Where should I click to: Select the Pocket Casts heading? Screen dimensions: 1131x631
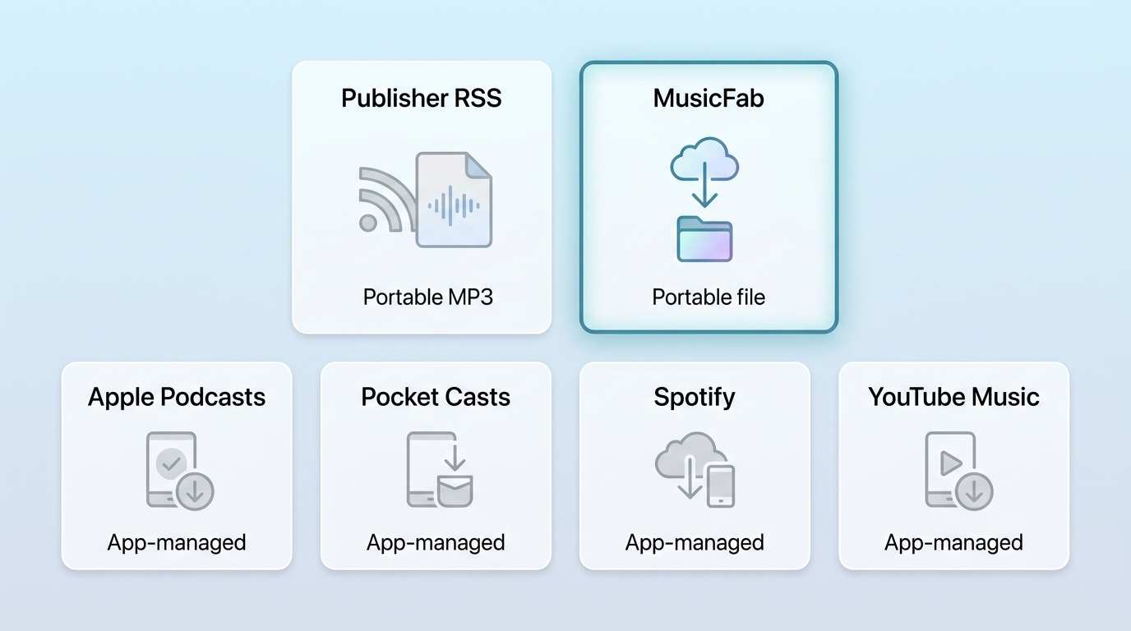pos(436,398)
